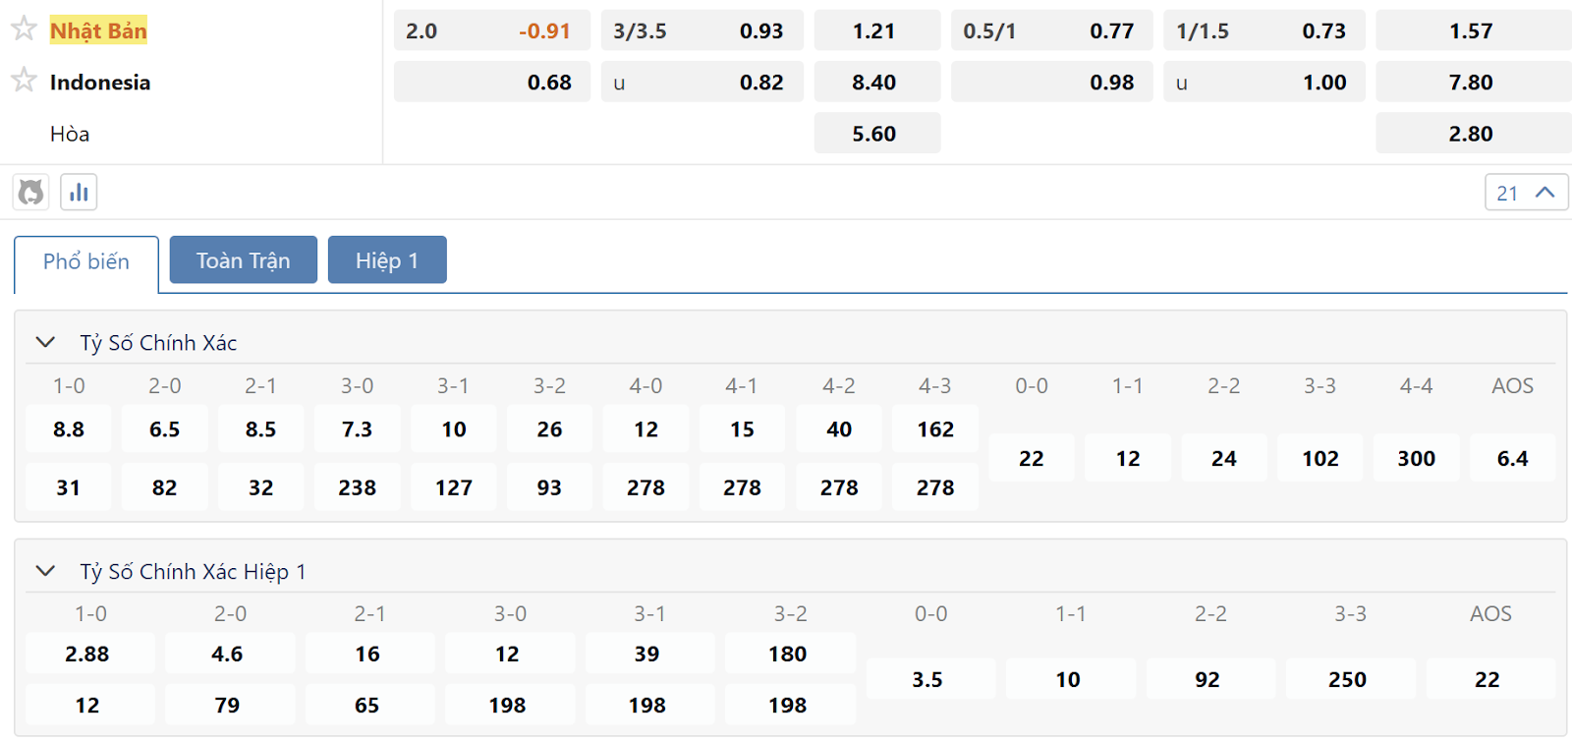Viewport: 1572px width, 742px height.
Task: Collapse the Tỷ Số Chính Xác section
Action: point(45,342)
